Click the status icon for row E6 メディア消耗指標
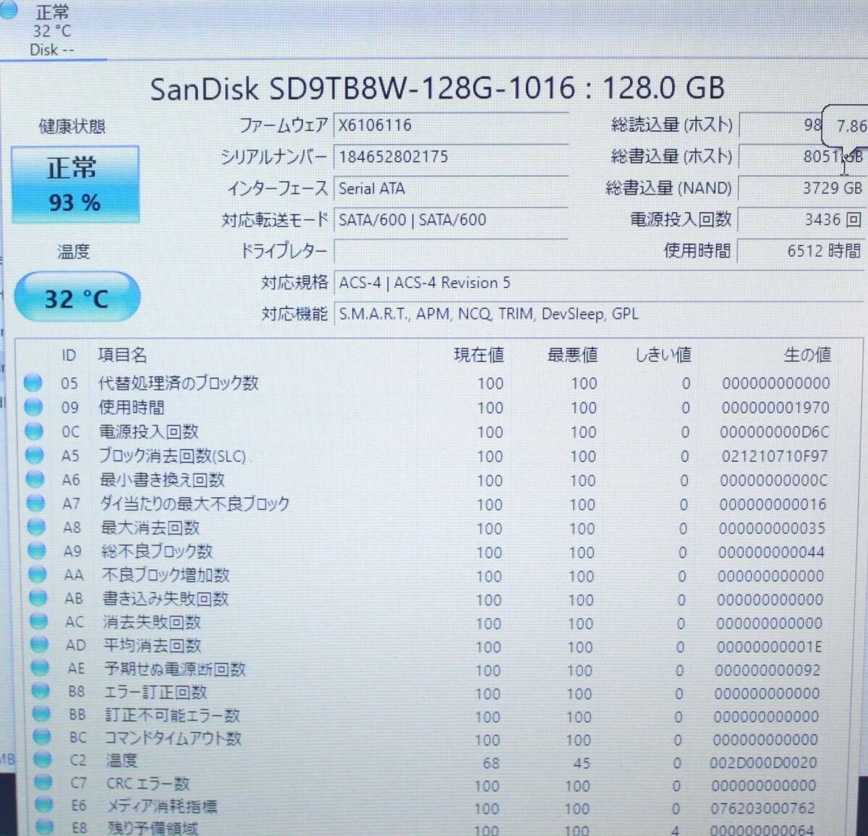Image resolution: width=868 pixels, height=836 pixels. click(x=44, y=804)
